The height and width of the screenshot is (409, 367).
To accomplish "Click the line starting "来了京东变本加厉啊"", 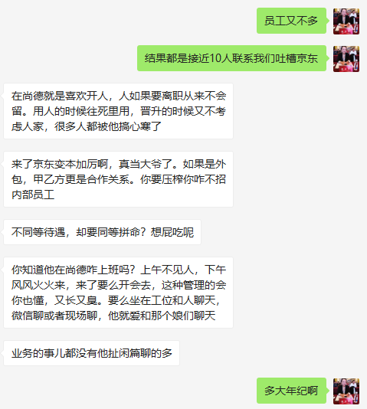I will (x=119, y=164).
